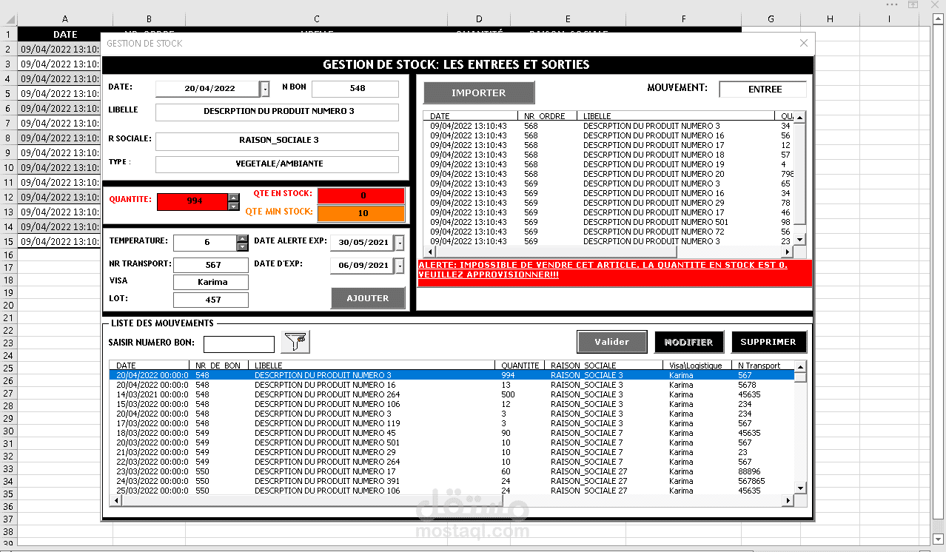
Task: Click the MODIFIER button
Action: tap(688, 342)
